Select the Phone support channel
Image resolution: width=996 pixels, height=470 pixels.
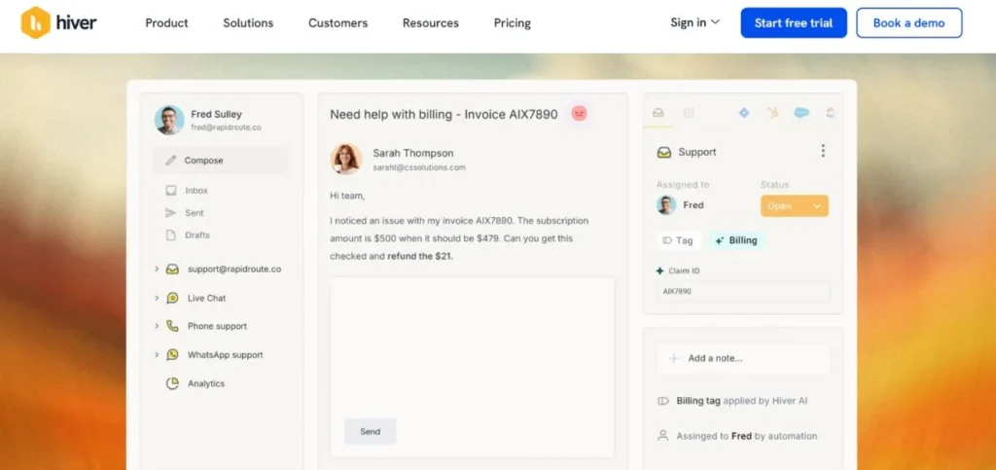217,326
